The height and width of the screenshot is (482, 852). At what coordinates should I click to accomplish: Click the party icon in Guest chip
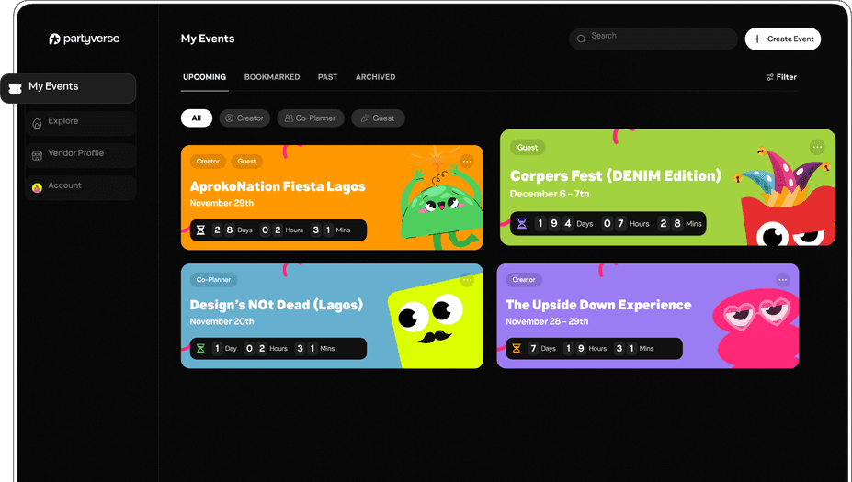pyautogui.click(x=365, y=118)
